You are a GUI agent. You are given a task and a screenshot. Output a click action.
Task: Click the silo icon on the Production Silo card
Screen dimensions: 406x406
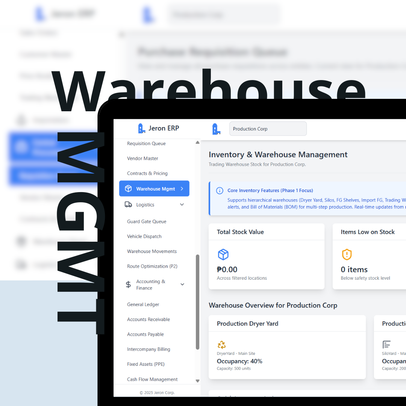[386, 345]
